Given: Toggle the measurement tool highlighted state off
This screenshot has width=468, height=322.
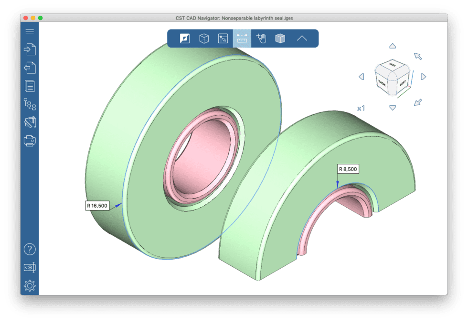Looking at the screenshot, I should 242,39.
